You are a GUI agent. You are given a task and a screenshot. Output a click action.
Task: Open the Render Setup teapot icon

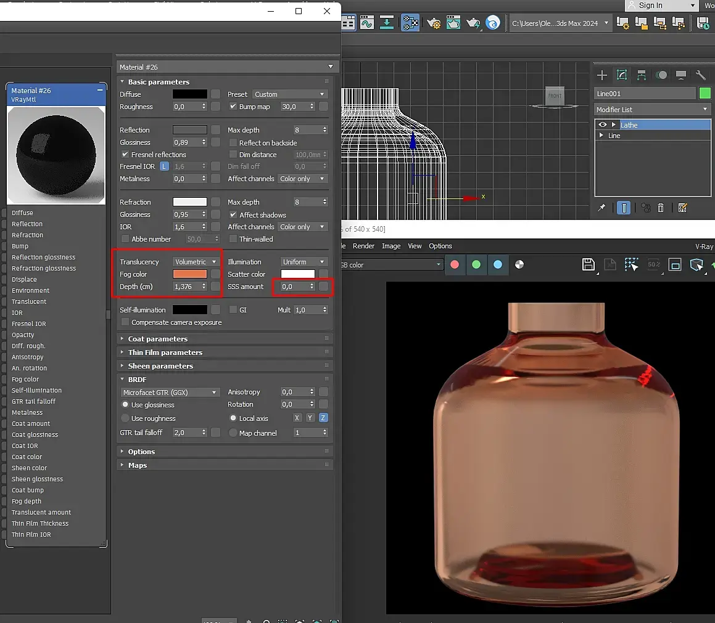coord(434,23)
